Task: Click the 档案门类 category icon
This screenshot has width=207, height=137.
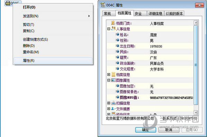Action: tap(113, 23)
